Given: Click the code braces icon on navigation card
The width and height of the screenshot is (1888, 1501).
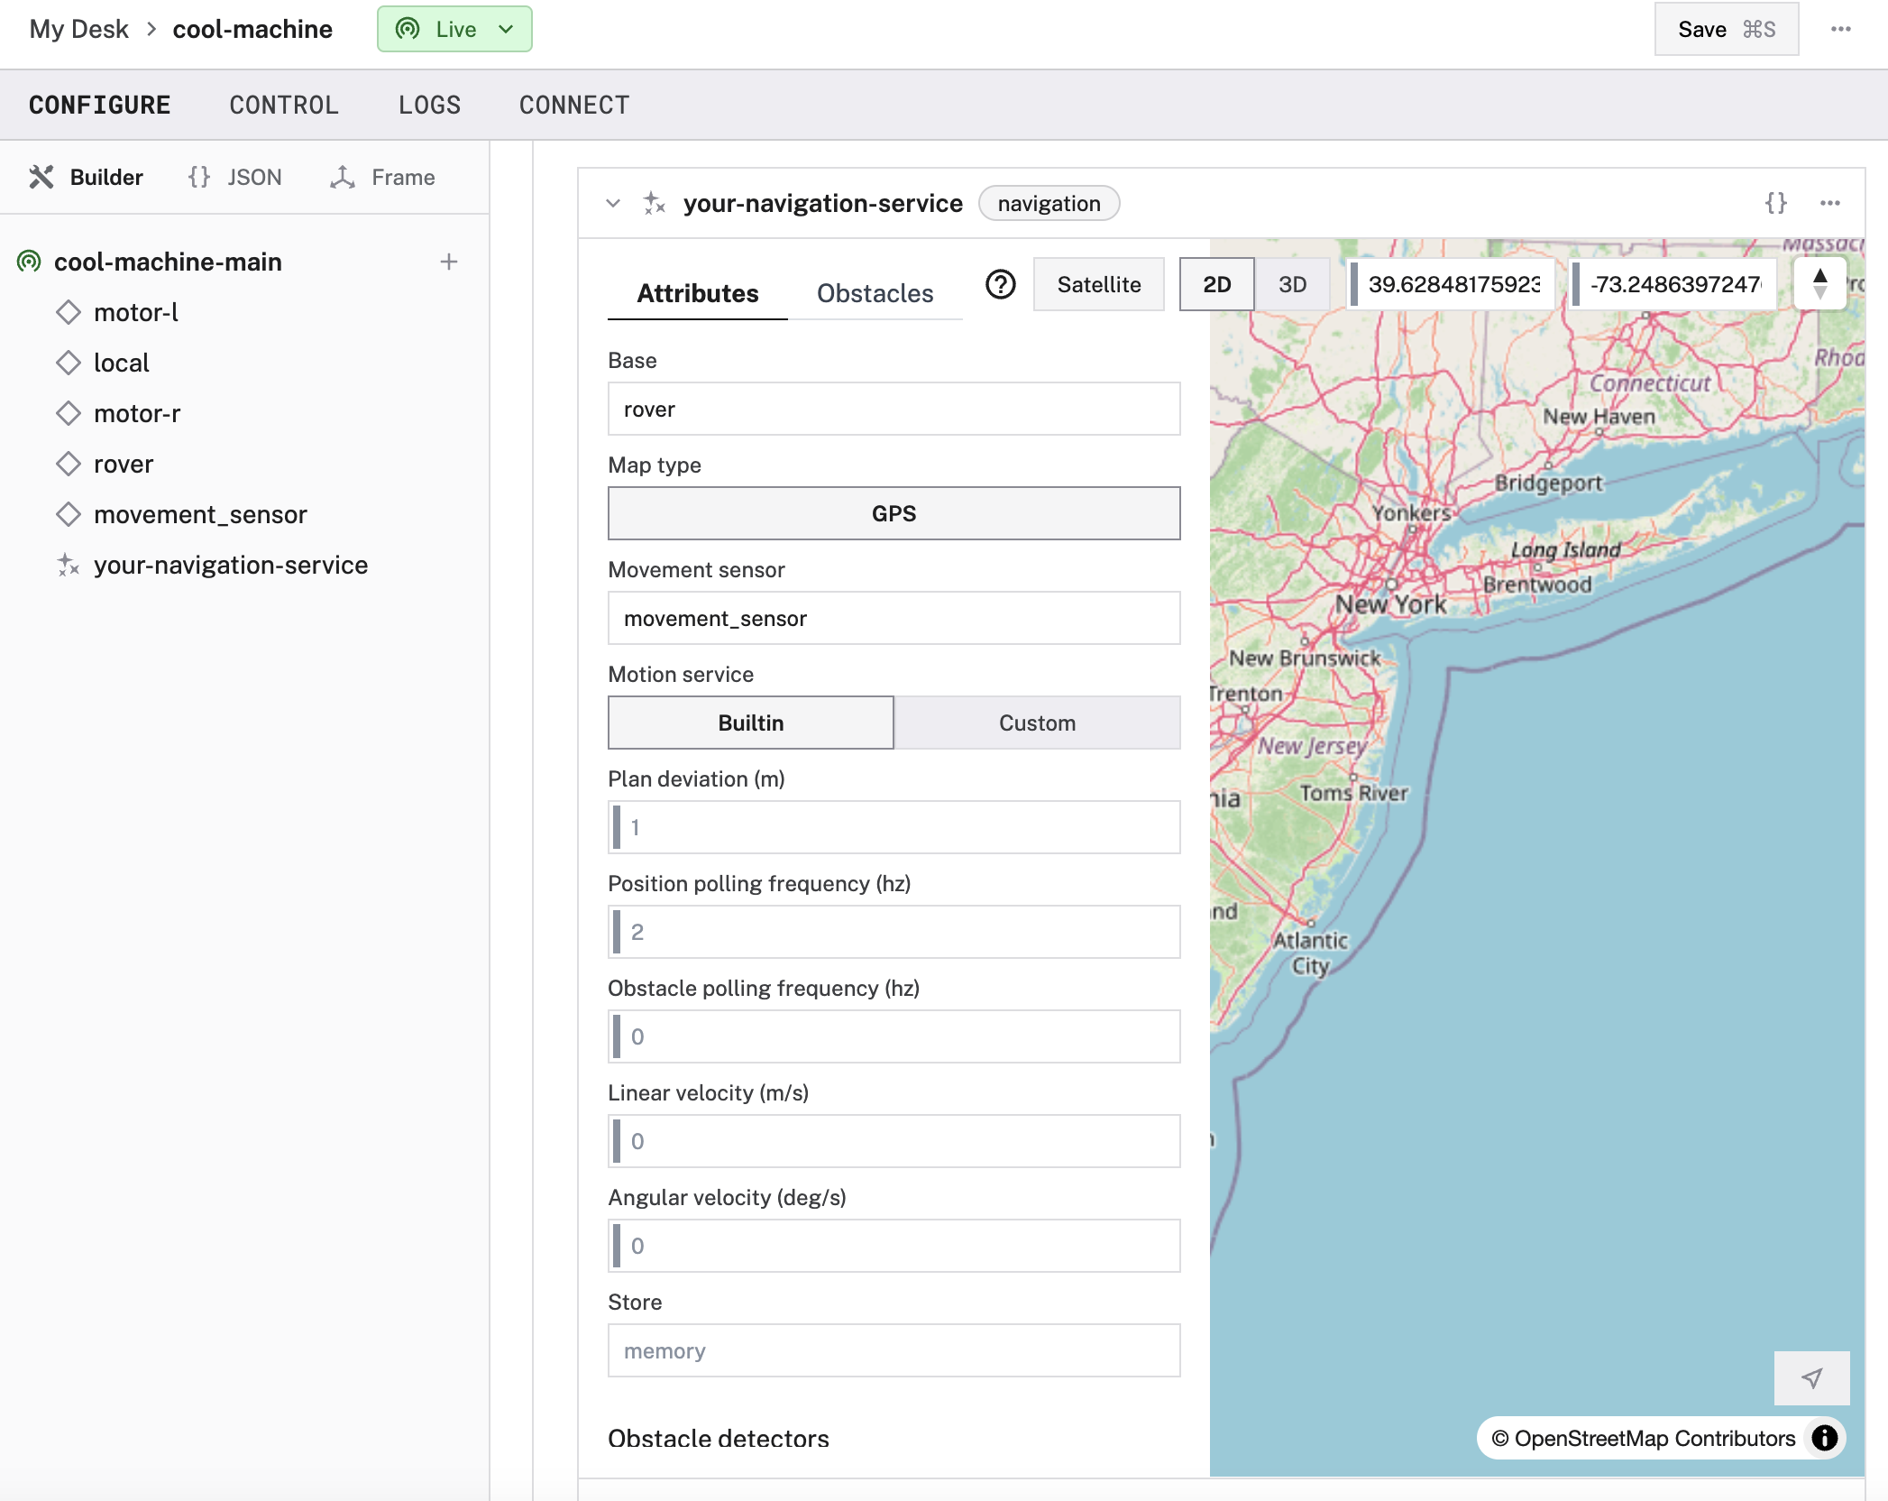Looking at the screenshot, I should pos(1775,203).
